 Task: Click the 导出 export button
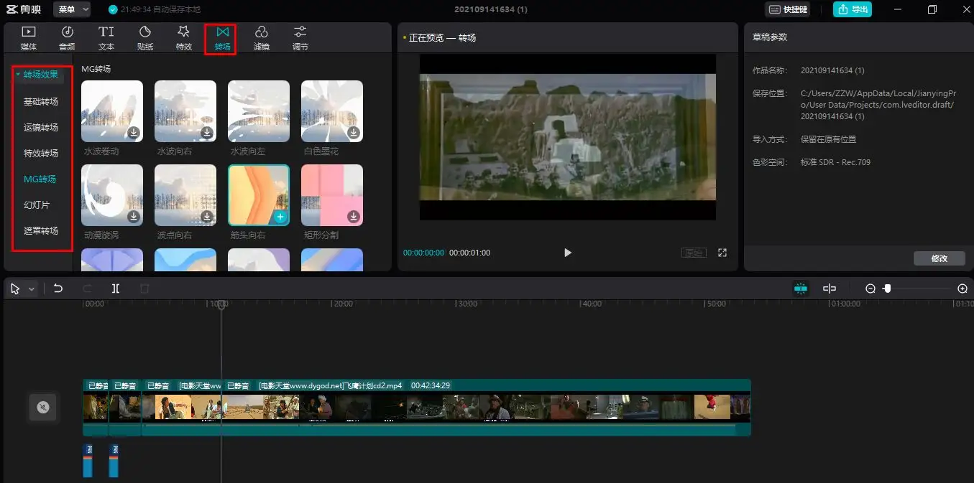click(x=853, y=9)
